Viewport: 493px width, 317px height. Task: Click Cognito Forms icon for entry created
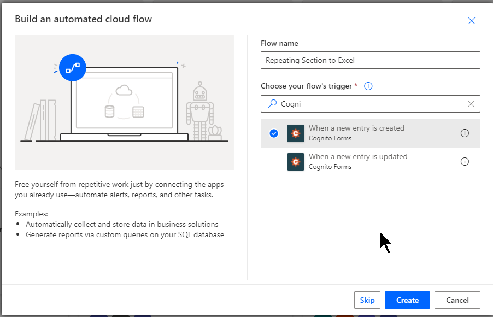[296, 133]
